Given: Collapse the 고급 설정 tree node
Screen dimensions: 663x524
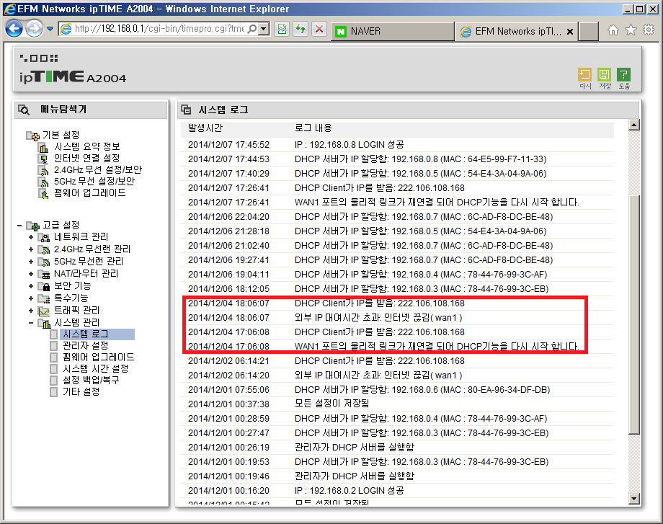Looking at the screenshot, I should pyautogui.click(x=19, y=226).
